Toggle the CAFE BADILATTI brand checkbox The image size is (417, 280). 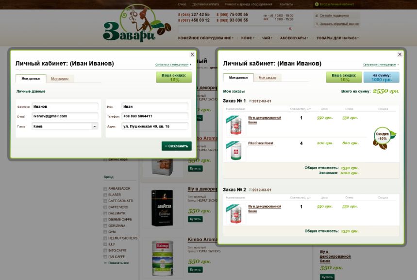point(105,201)
